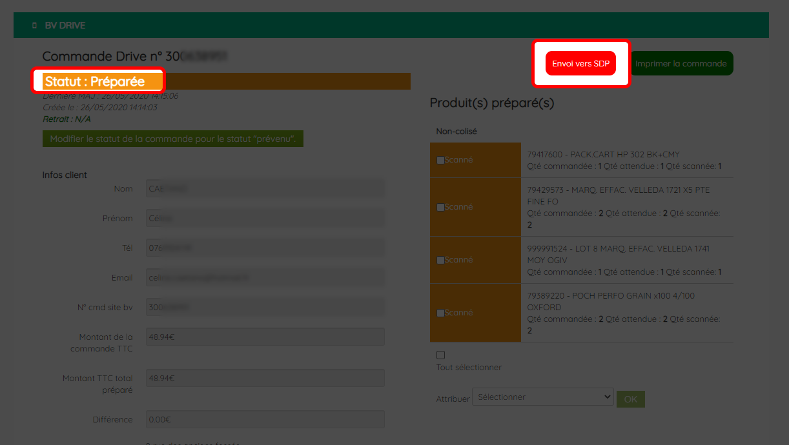
Task: Select the Email input field
Action: pyautogui.click(x=265, y=277)
